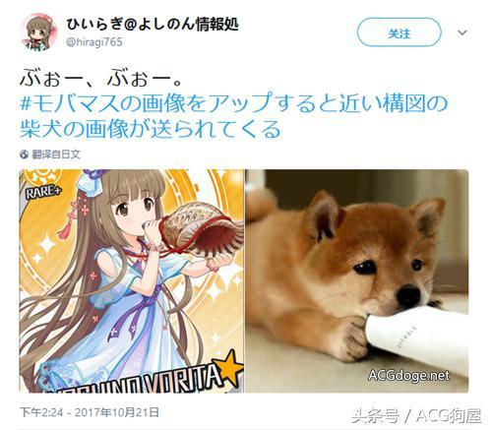Click the tweet timestamp 下午2:24 - 2017年10月21日

pyautogui.click(x=90, y=412)
